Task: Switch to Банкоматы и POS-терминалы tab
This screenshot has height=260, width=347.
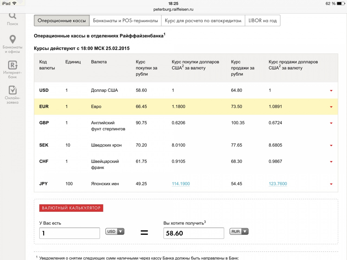Action: click(126, 21)
